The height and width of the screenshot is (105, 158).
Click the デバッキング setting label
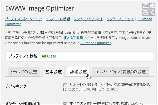pyautogui.click(x=16, y=86)
